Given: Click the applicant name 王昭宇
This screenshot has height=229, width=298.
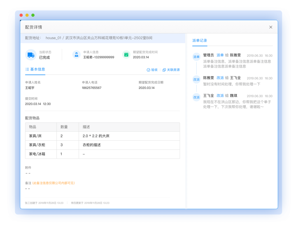Looking at the screenshot, I should click(x=30, y=88).
